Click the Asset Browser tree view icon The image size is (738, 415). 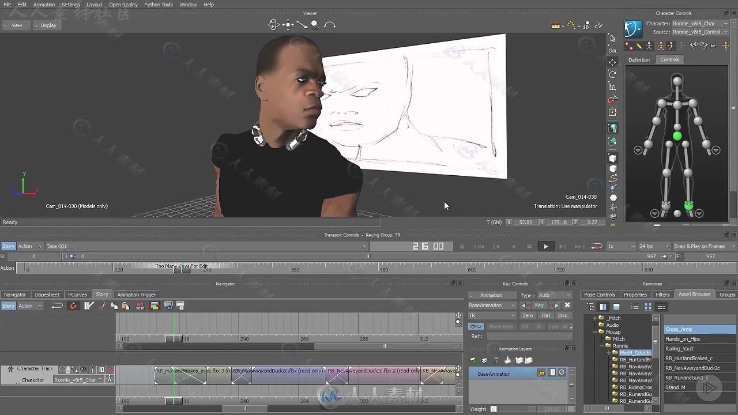click(x=590, y=307)
